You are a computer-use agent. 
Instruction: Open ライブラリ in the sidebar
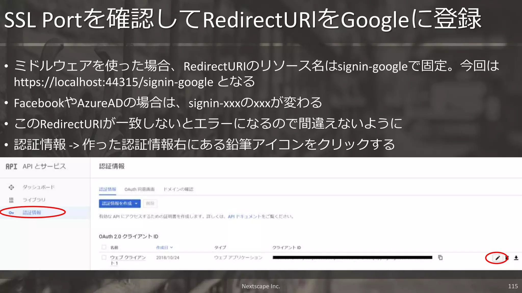tap(34, 200)
